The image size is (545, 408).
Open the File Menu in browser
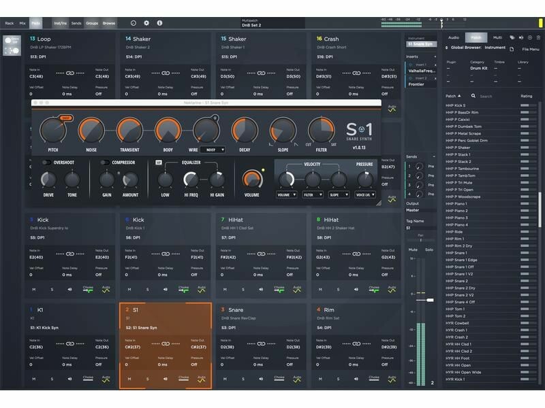(x=531, y=49)
